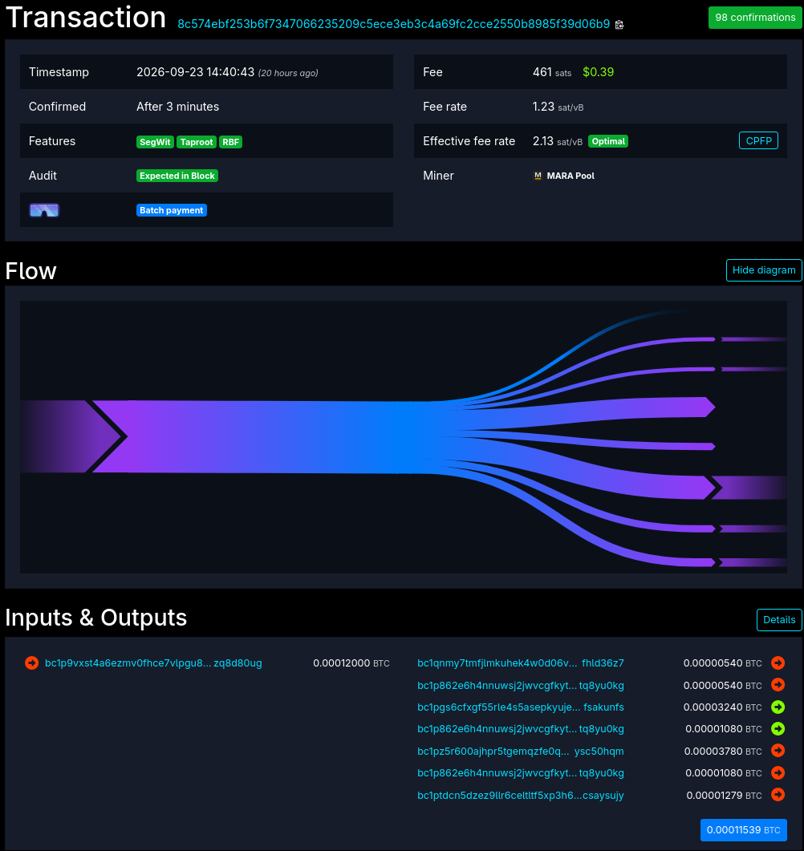Hide the flow diagram
Image resolution: width=804 pixels, height=851 pixels.
coord(764,270)
